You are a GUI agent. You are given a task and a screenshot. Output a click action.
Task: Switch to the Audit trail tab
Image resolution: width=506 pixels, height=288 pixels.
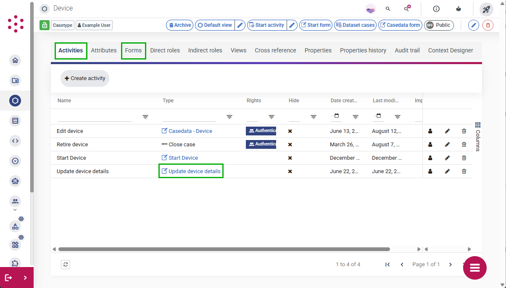coord(407,50)
